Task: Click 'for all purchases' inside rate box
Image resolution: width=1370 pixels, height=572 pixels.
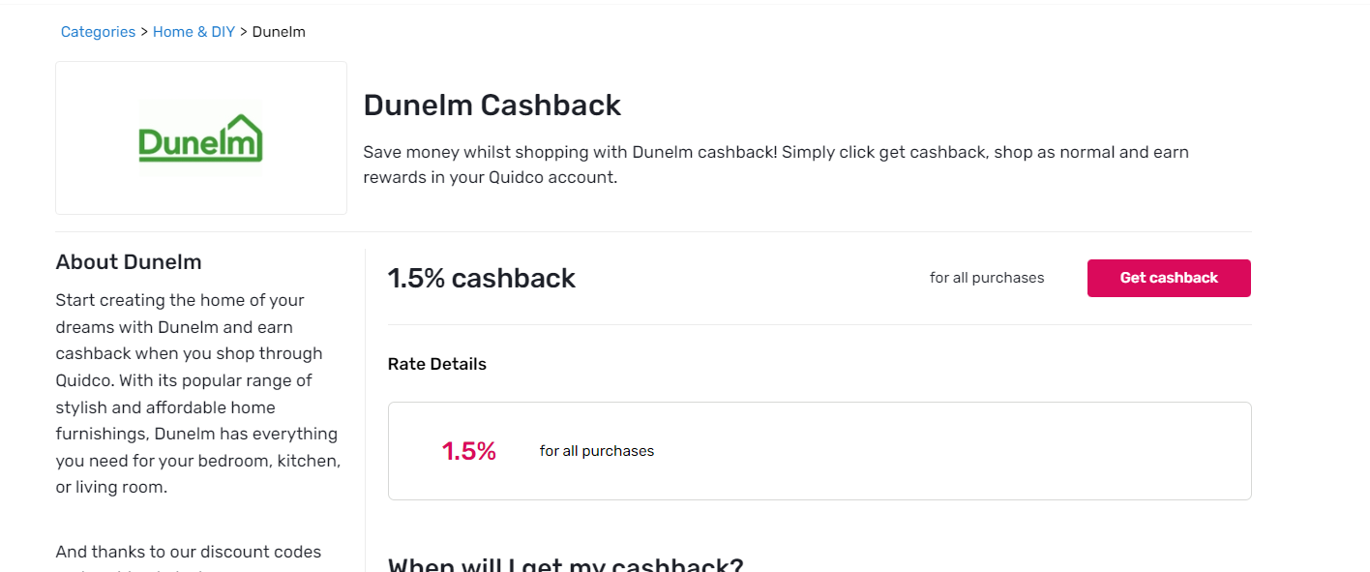Action: [597, 451]
